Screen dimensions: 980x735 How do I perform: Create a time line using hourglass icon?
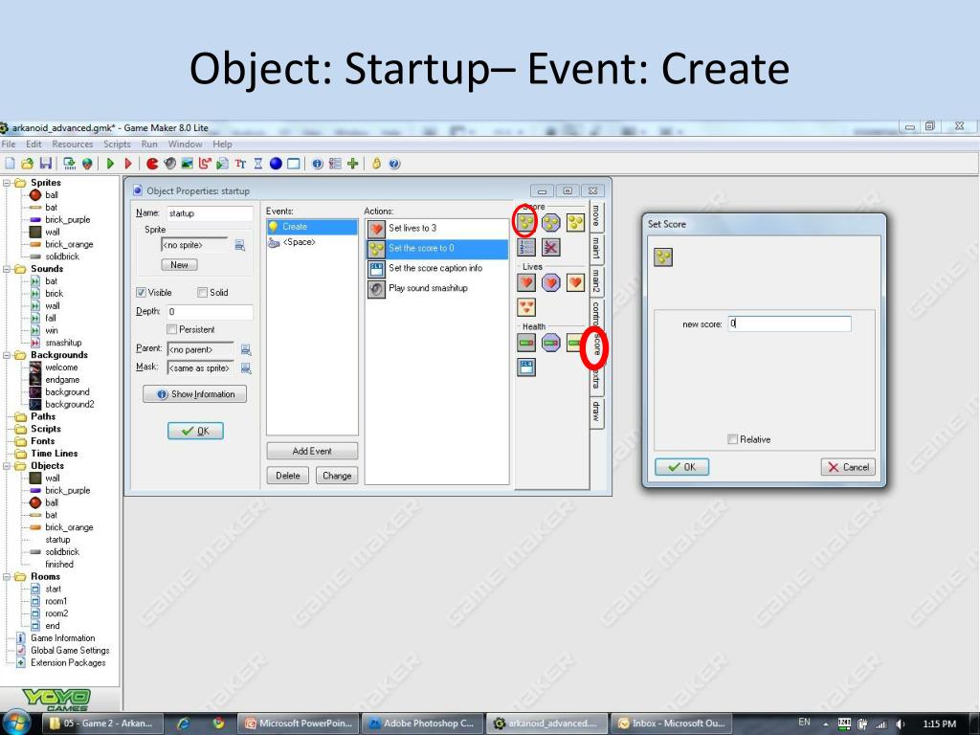(258, 164)
